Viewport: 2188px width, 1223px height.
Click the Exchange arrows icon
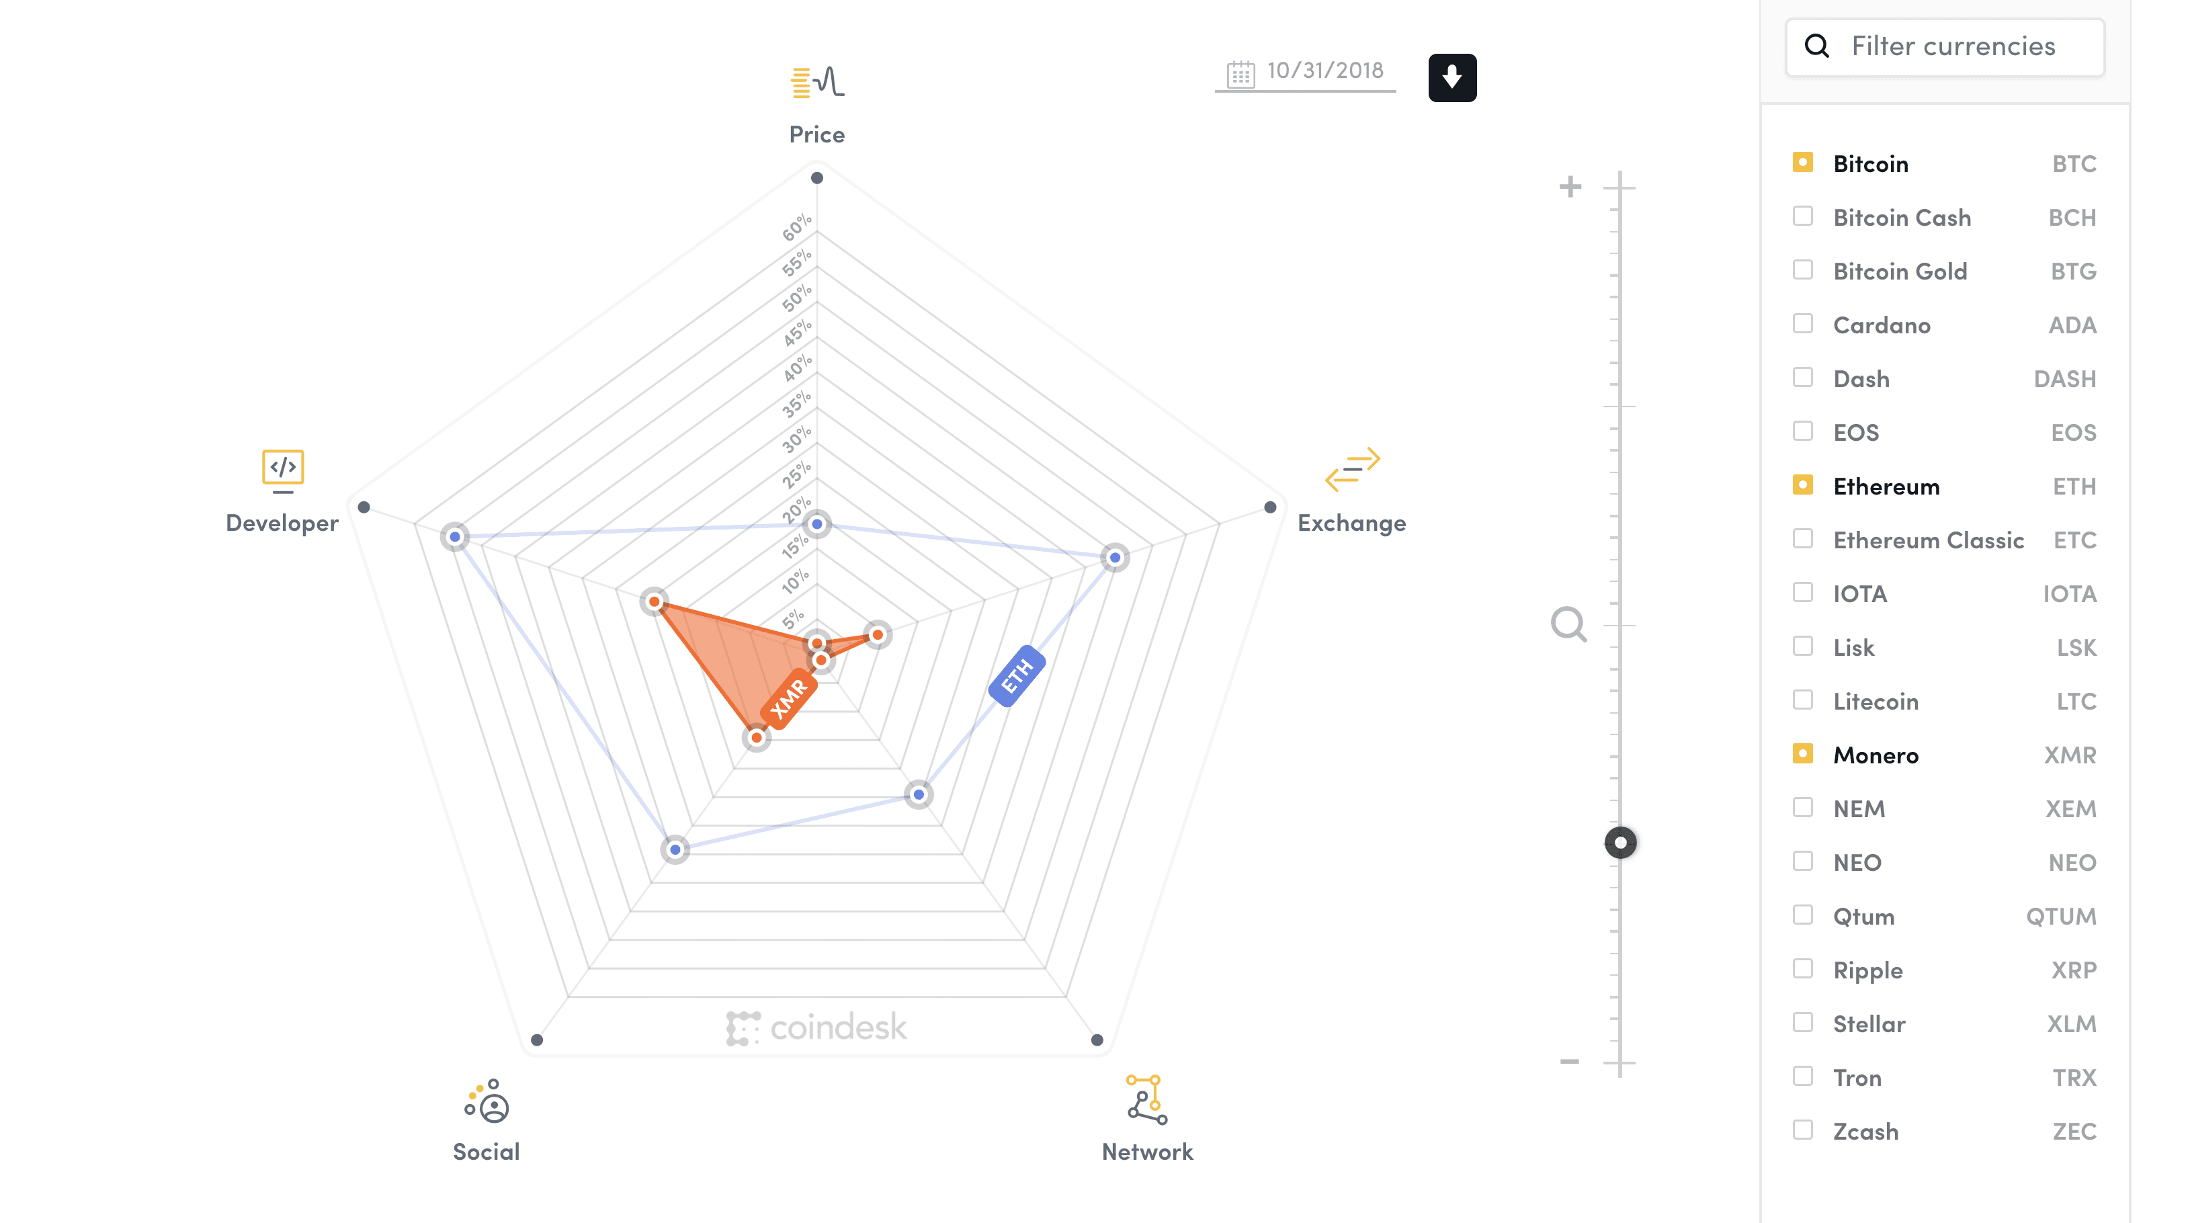tap(1352, 469)
